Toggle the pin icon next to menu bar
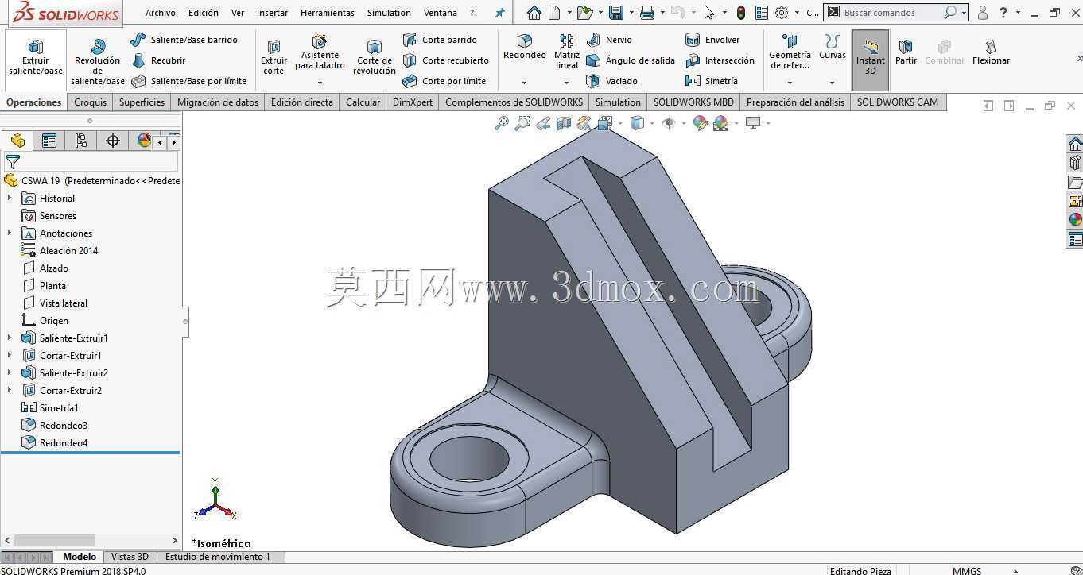The width and height of the screenshot is (1083, 575). (x=500, y=13)
